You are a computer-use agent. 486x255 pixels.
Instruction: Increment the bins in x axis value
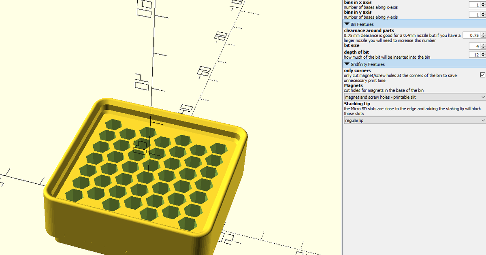click(483, 3)
